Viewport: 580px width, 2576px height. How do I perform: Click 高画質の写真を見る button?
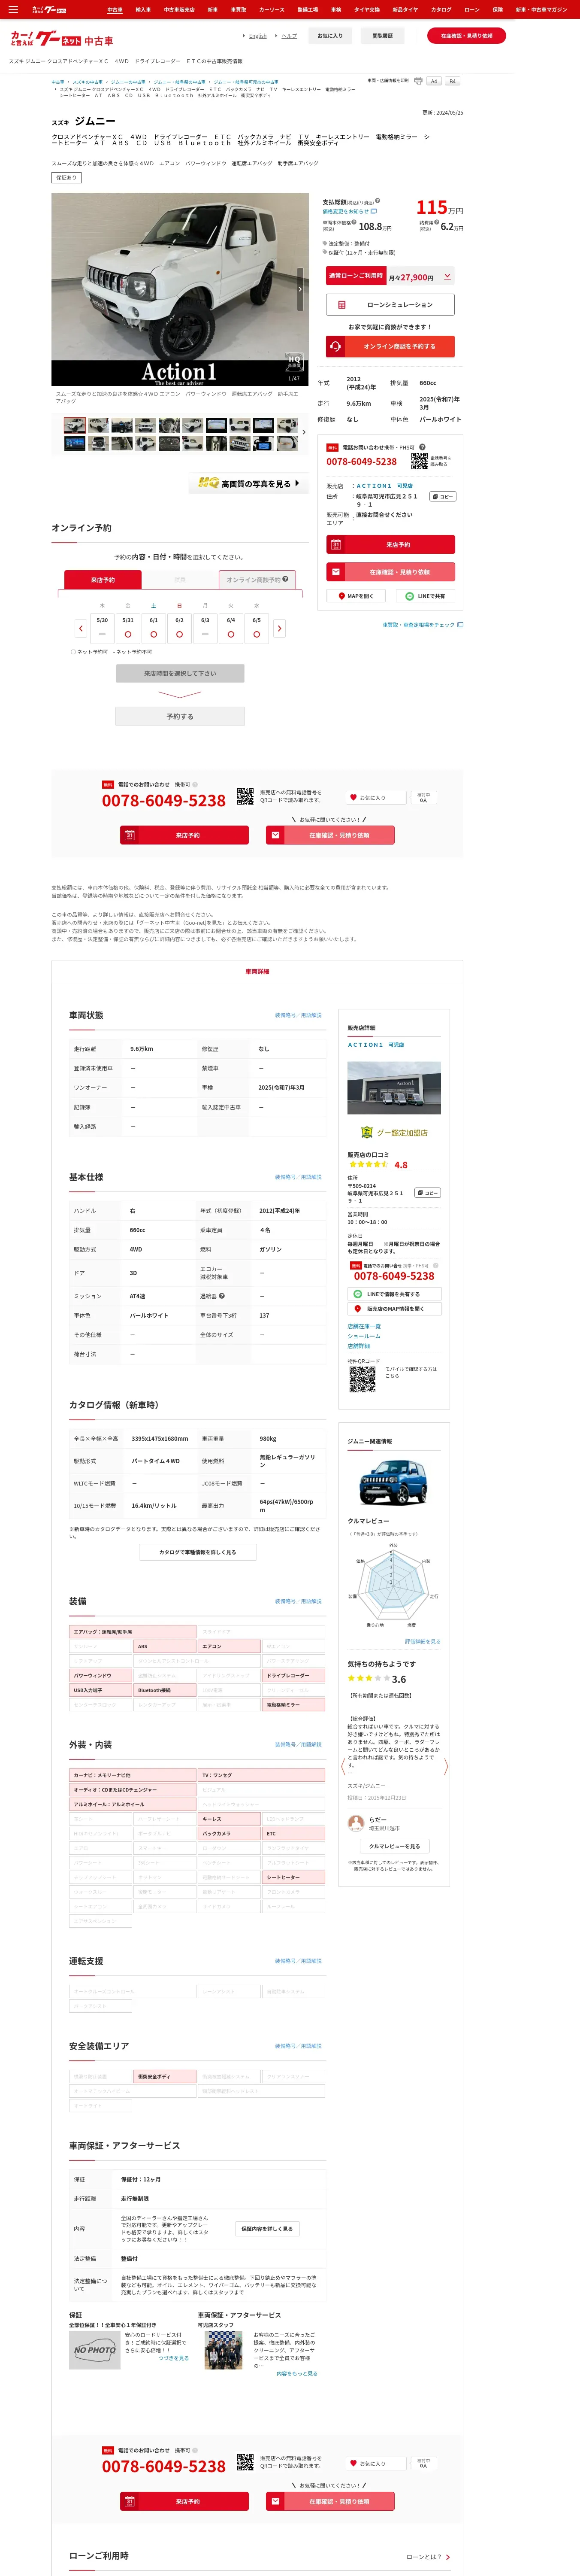[x=249, y=483]
